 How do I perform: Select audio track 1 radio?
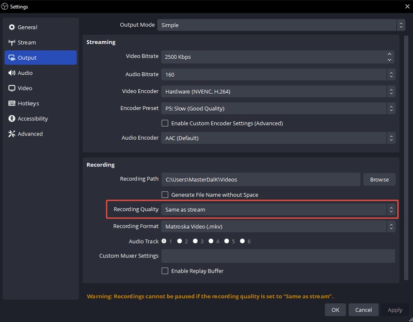pos(164,241)
